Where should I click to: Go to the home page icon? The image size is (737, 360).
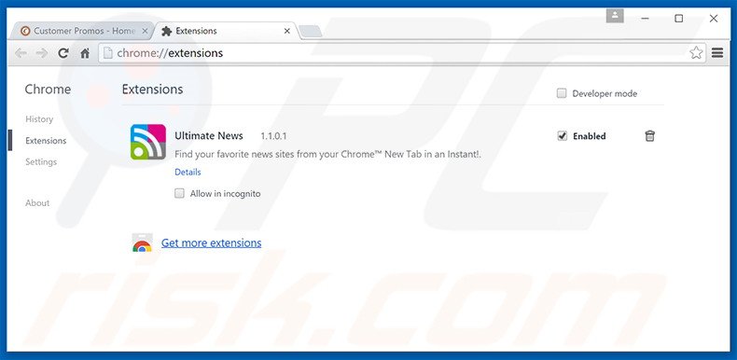tap(85, 53)
